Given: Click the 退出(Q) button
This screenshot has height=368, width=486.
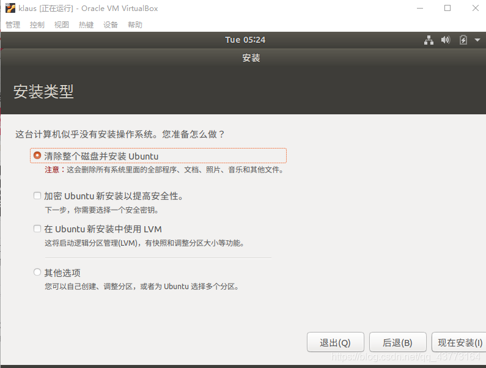Looking at the screenshot, I should [x=336, y=342].
